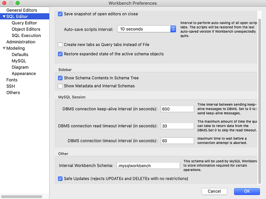266x199 pixels.
Task: Click the keep-alive interval field showing 600
Action: coord(177,109)
